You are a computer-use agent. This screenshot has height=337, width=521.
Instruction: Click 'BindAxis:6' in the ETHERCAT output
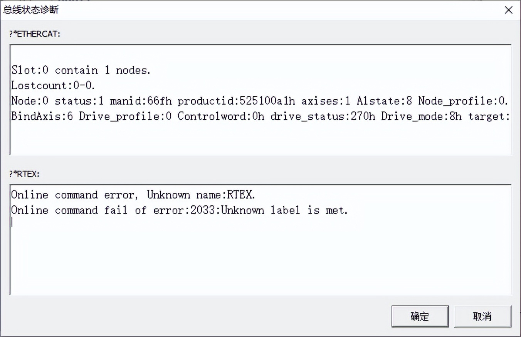[x=42, y=117]
